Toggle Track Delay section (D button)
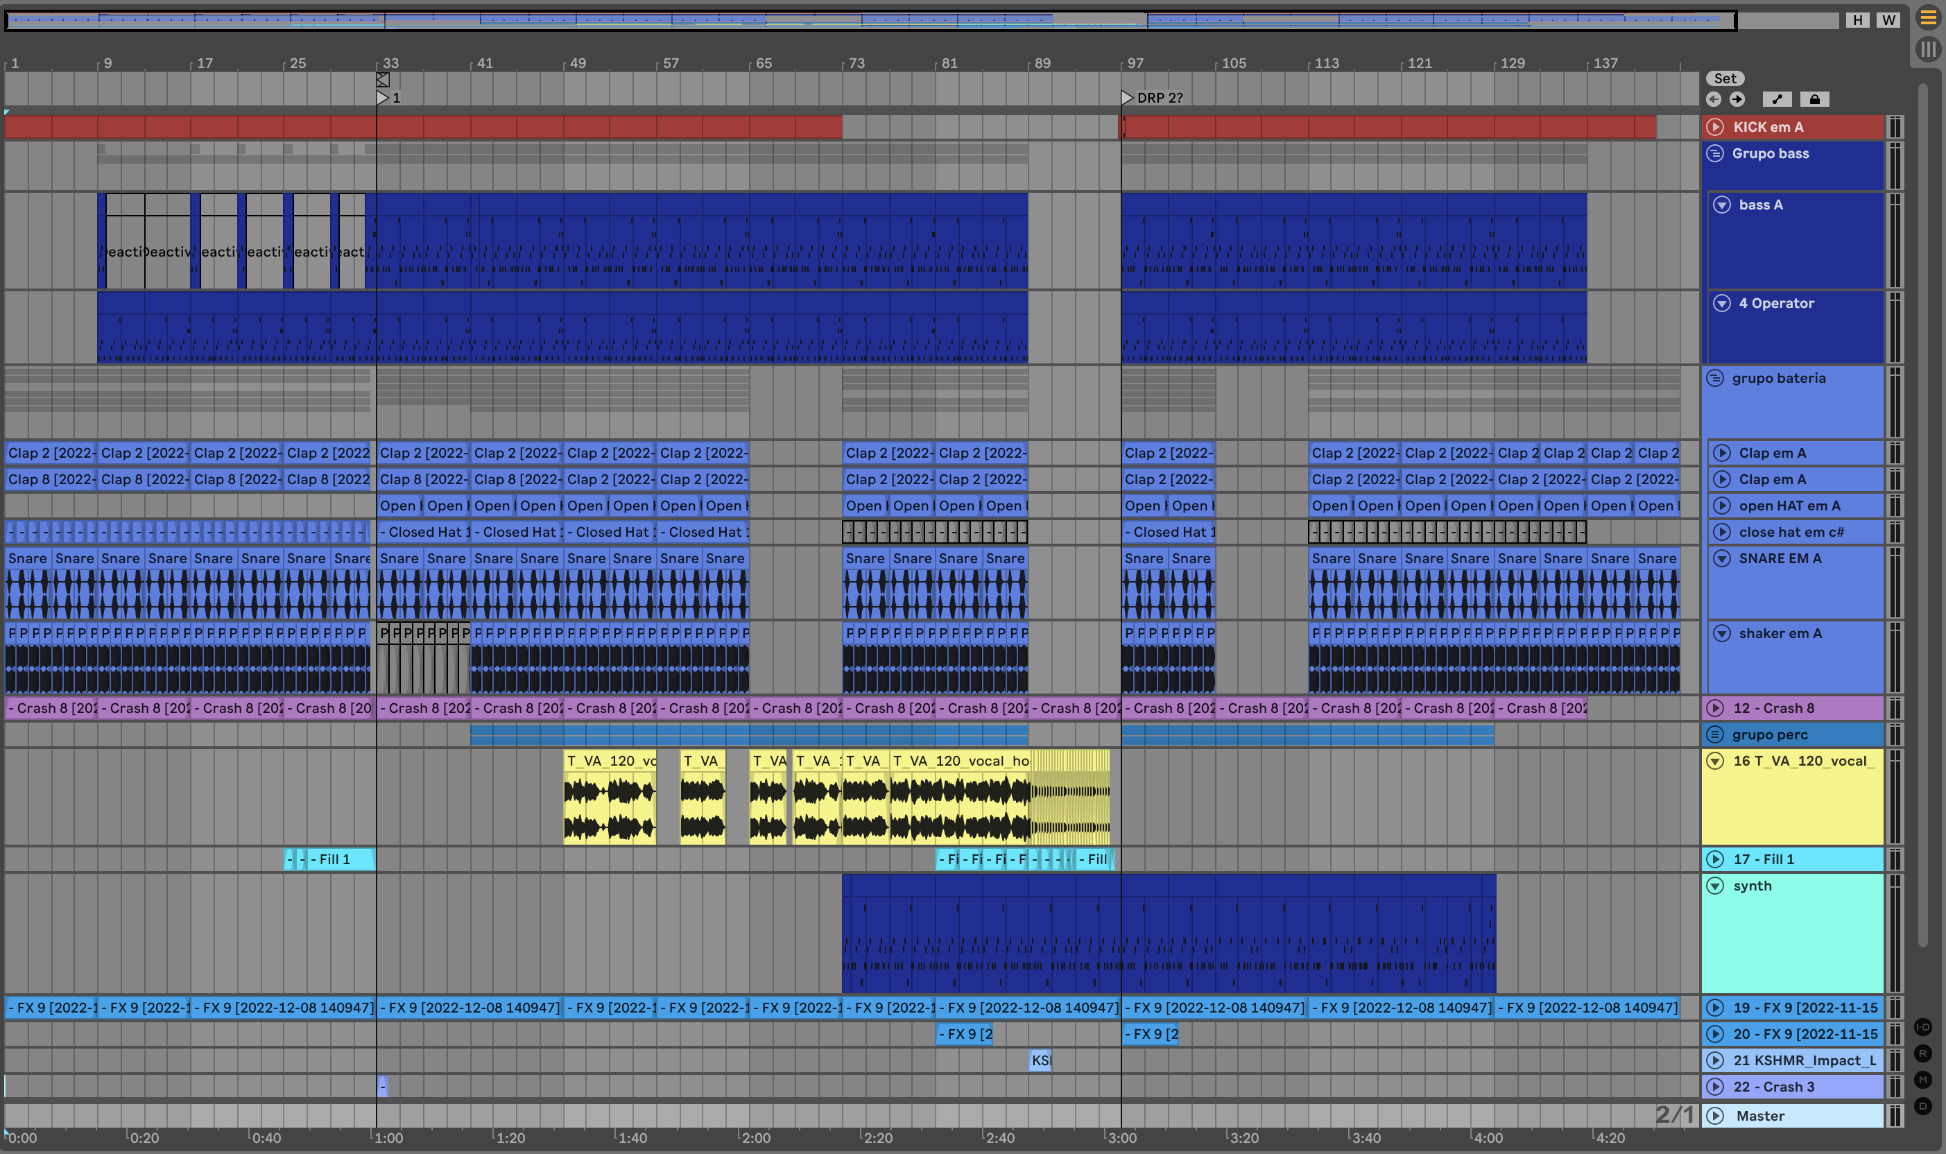1946x1154 pixels. tap(1922, 1105)
